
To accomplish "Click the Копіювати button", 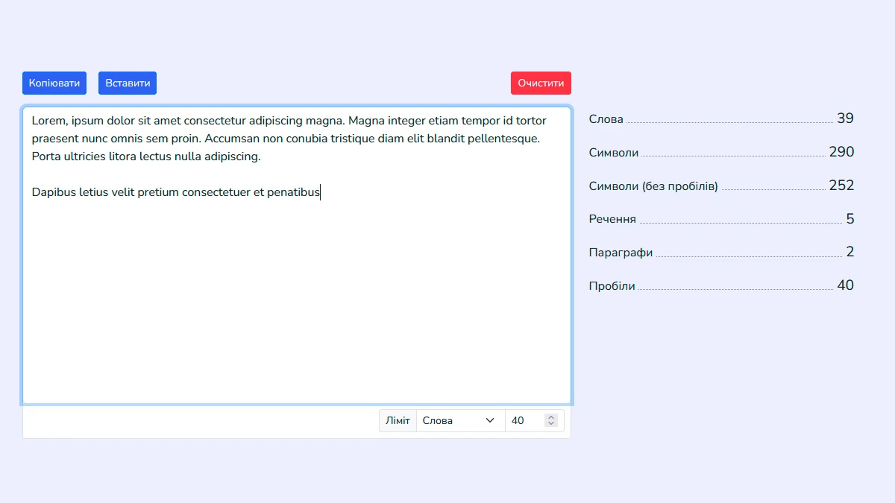I will coord(54,83).
